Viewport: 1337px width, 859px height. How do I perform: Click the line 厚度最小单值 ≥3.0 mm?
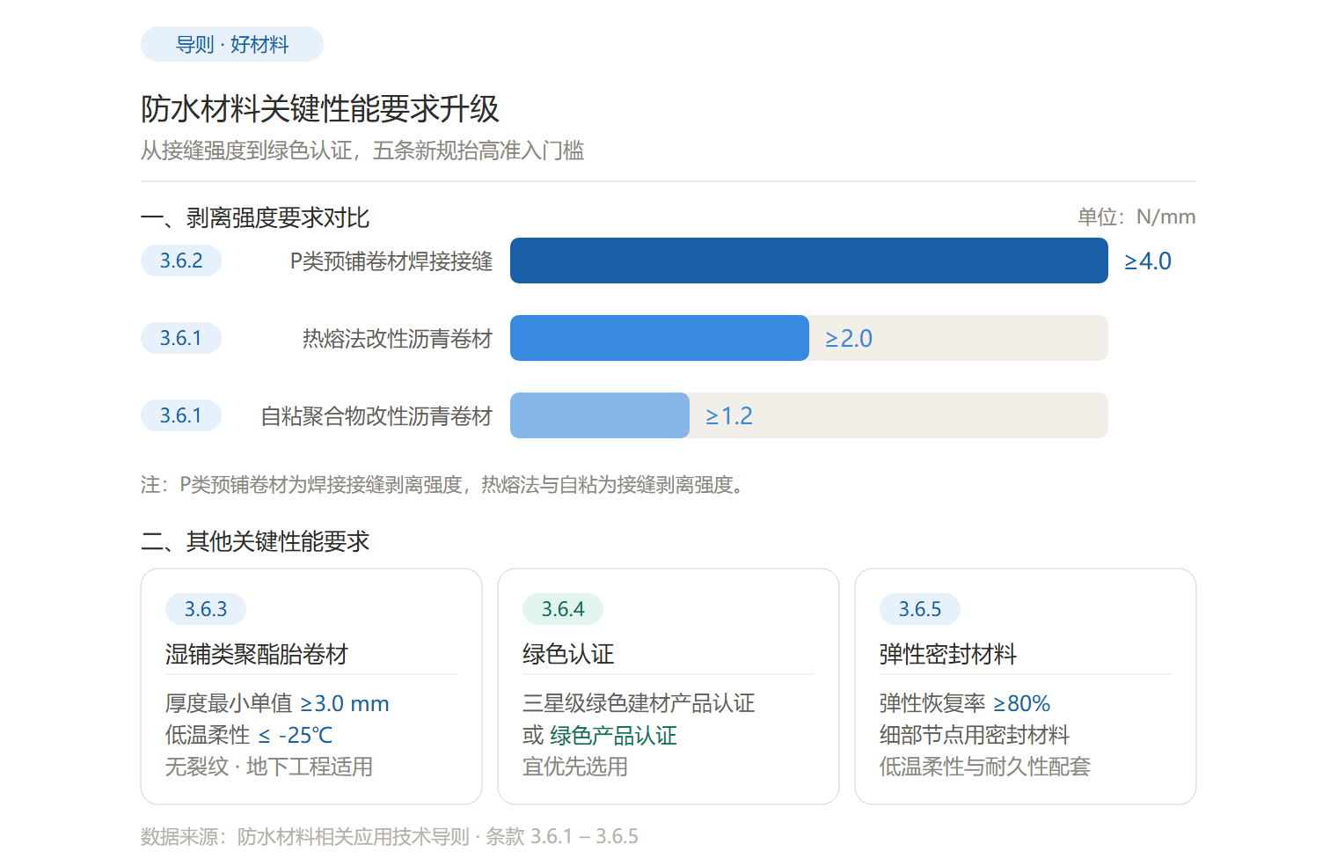coord(277,703)
